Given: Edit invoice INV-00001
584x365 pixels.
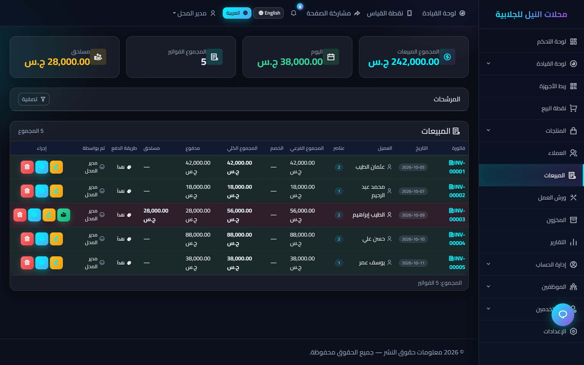Looking at the screenshot, I should pos(56,167).
